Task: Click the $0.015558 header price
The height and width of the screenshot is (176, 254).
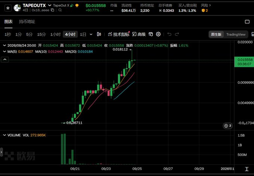Action: pos(95,6)
